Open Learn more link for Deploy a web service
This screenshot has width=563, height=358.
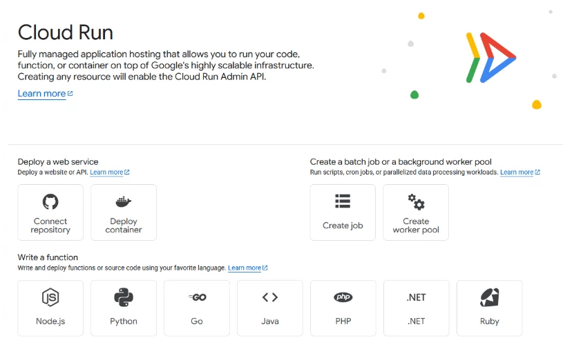pyautogui.click(x=106, y=172)
